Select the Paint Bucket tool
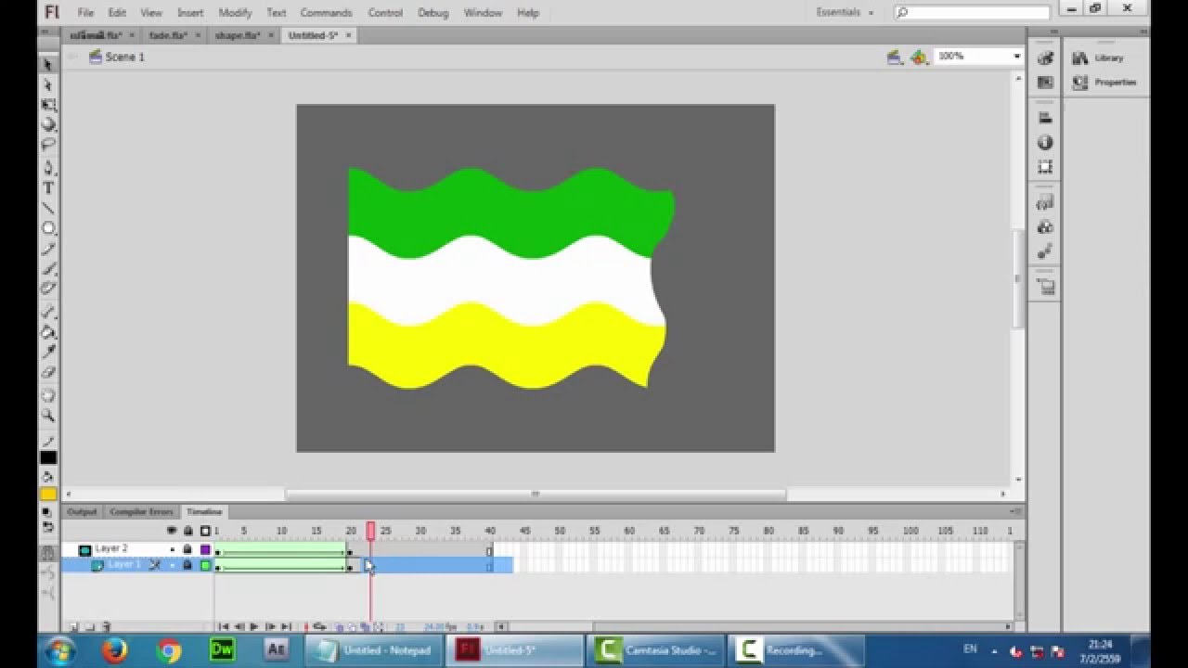1188x668 pixels. click(48, 332)
